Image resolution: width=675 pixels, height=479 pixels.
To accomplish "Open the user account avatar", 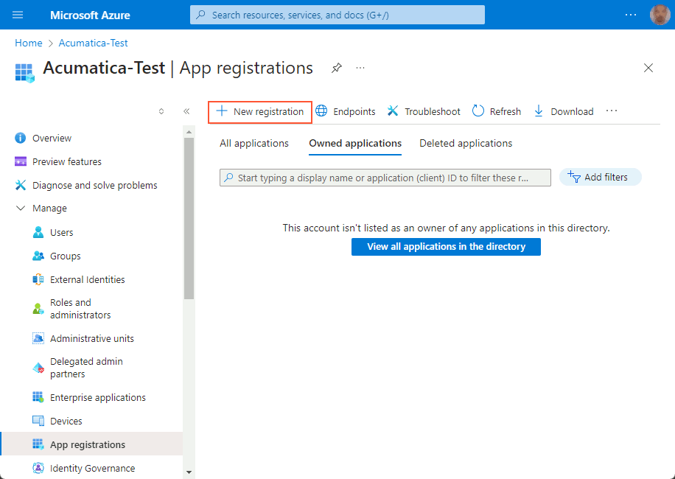I will pyautogui.click(x=660, y=15).
